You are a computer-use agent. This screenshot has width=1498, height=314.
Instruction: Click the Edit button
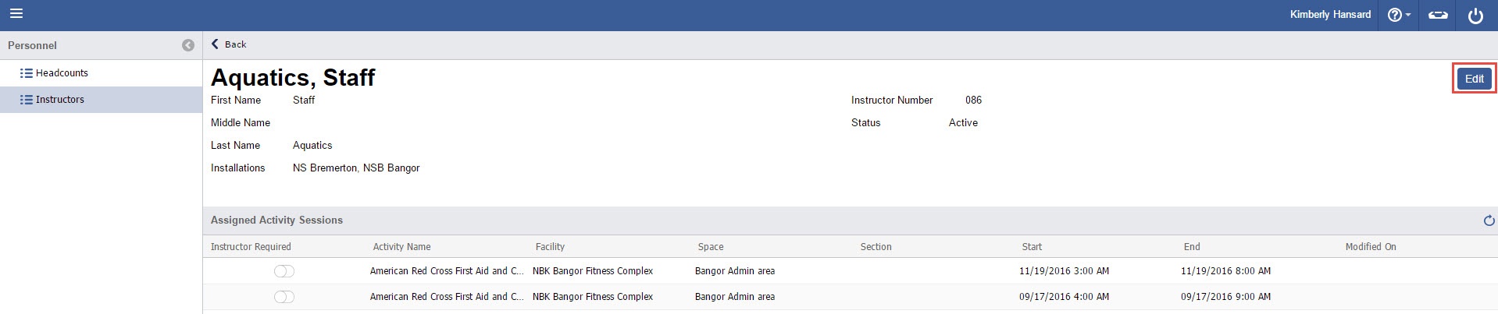[x=1474, y=79]
